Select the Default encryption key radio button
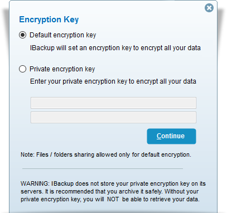Screen dimensions: 227x213 point(22,35)
